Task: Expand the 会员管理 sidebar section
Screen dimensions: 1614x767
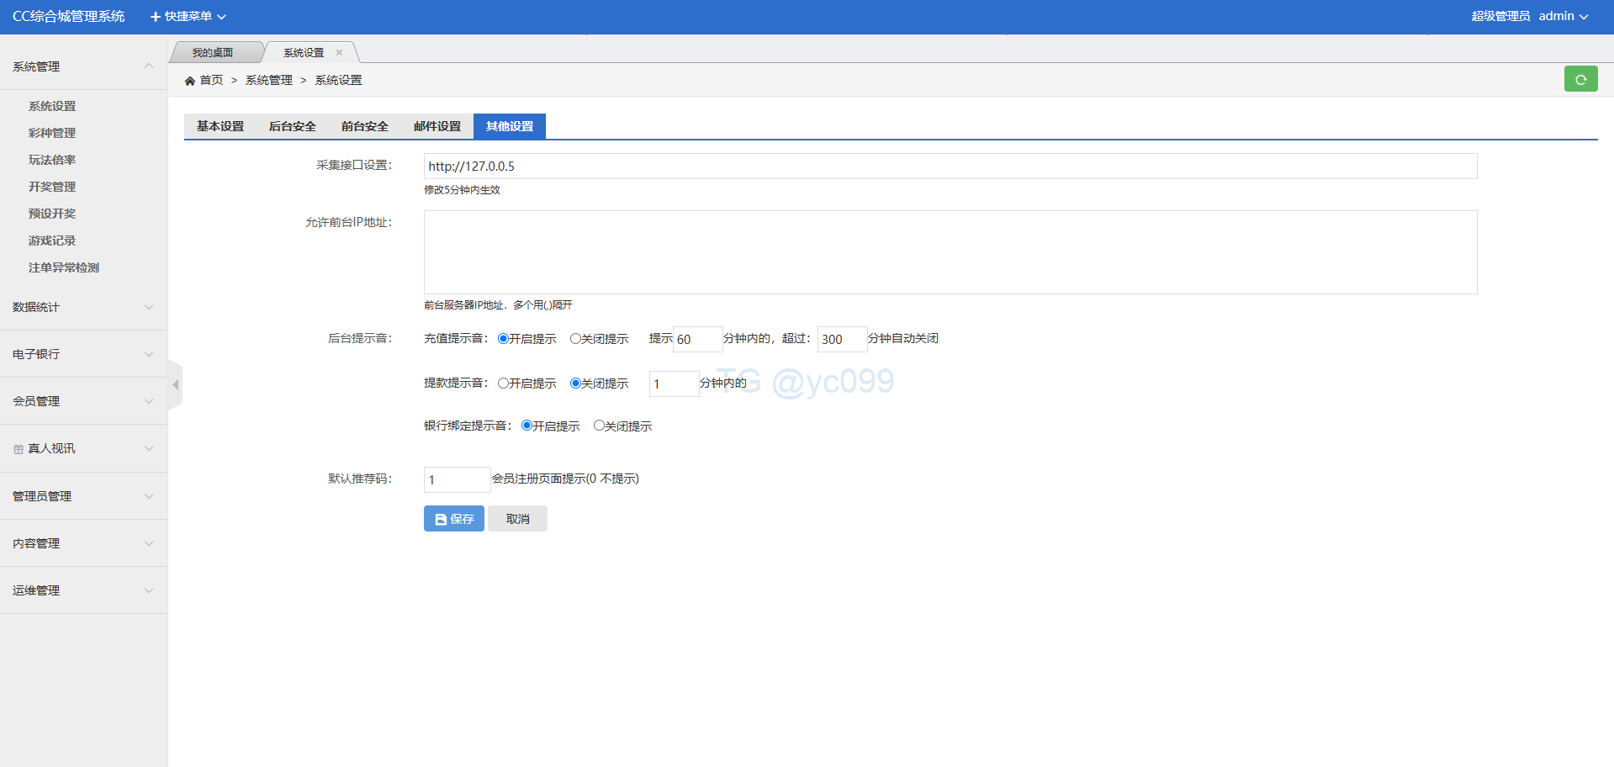Action: point(83,401)
